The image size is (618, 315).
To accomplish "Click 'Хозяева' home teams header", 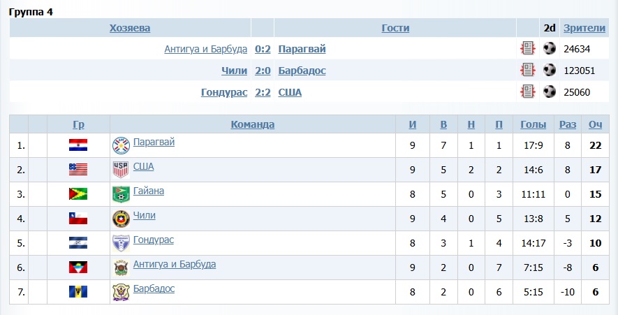I will point(130,28).
